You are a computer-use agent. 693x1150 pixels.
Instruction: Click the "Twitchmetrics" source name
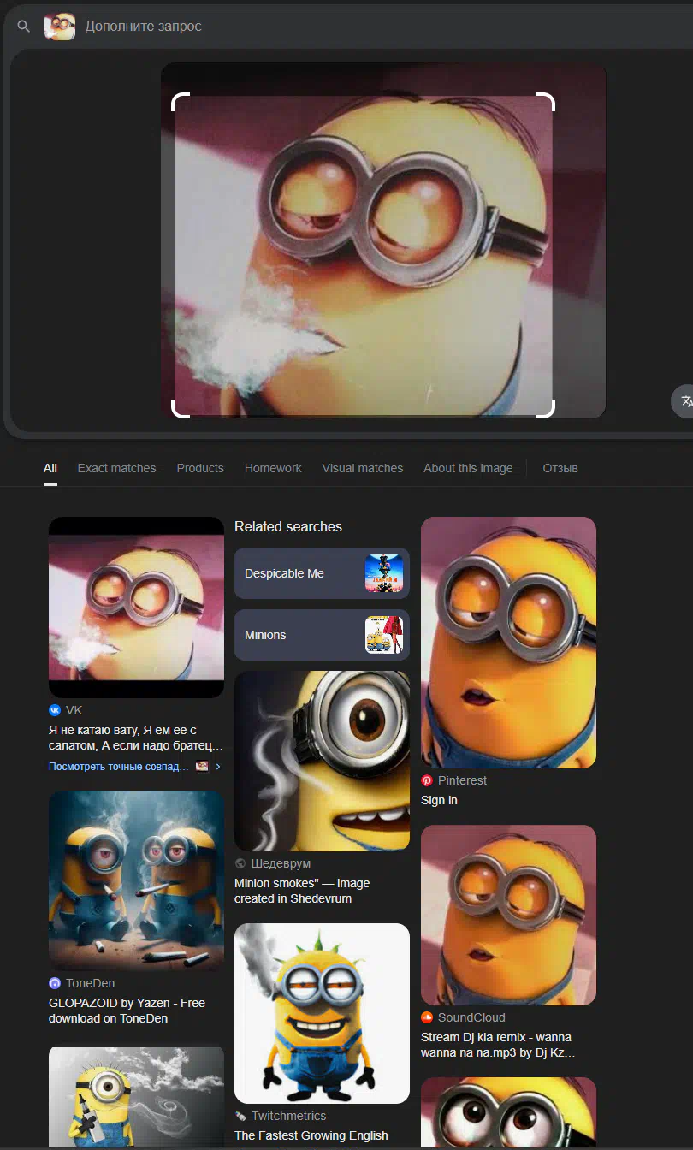coord(288,1116)
